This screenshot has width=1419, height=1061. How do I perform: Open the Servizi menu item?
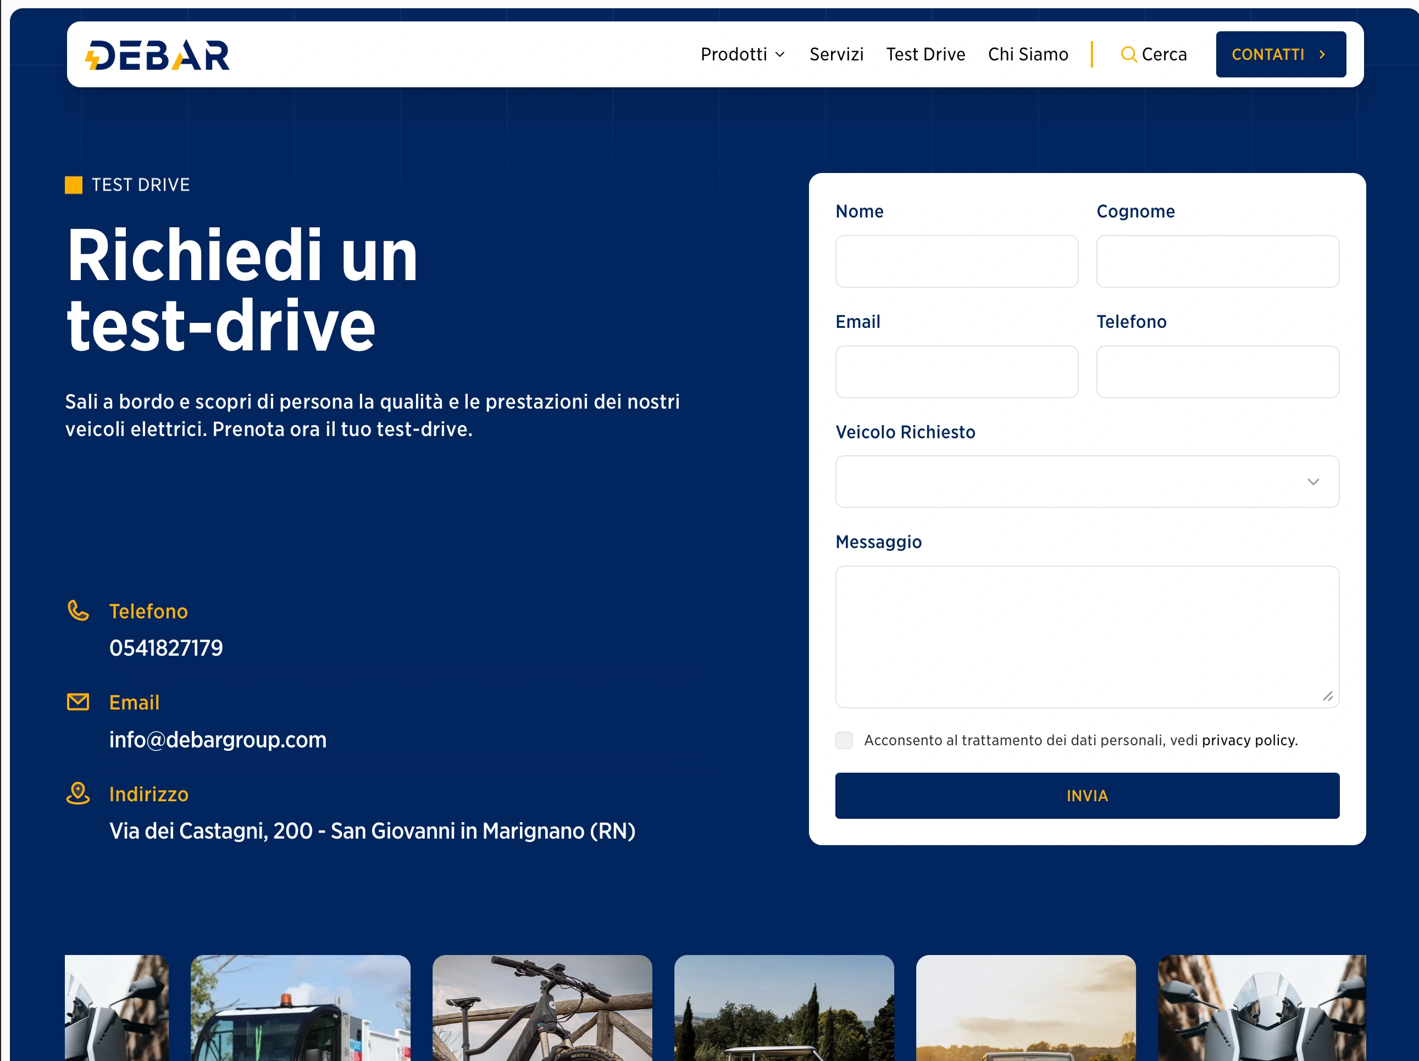point(836,55)
